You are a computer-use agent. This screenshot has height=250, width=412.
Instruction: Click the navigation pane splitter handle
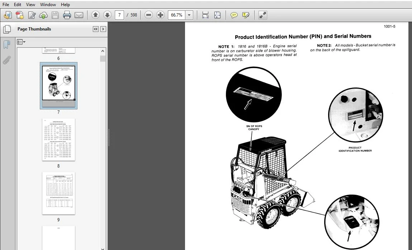click(109, 137)
